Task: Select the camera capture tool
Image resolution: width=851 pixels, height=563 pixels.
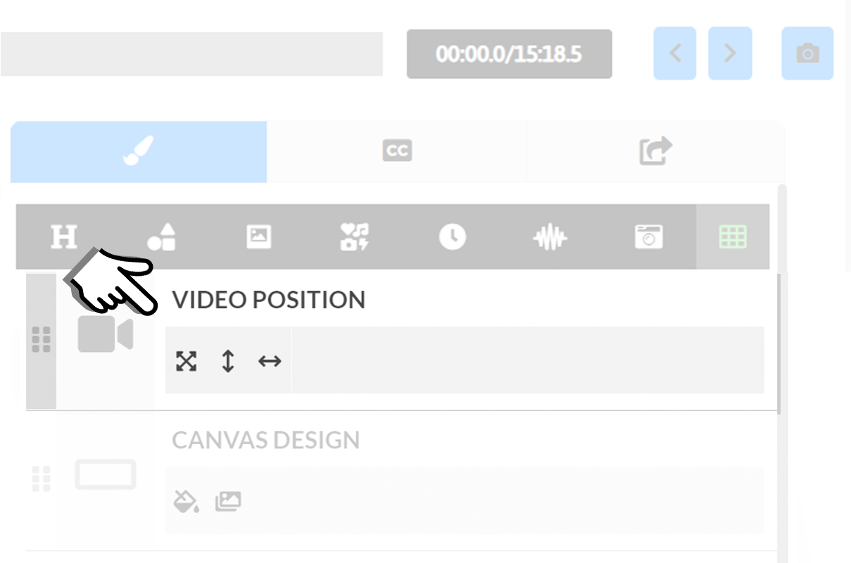Action: (x=648, y=237)
